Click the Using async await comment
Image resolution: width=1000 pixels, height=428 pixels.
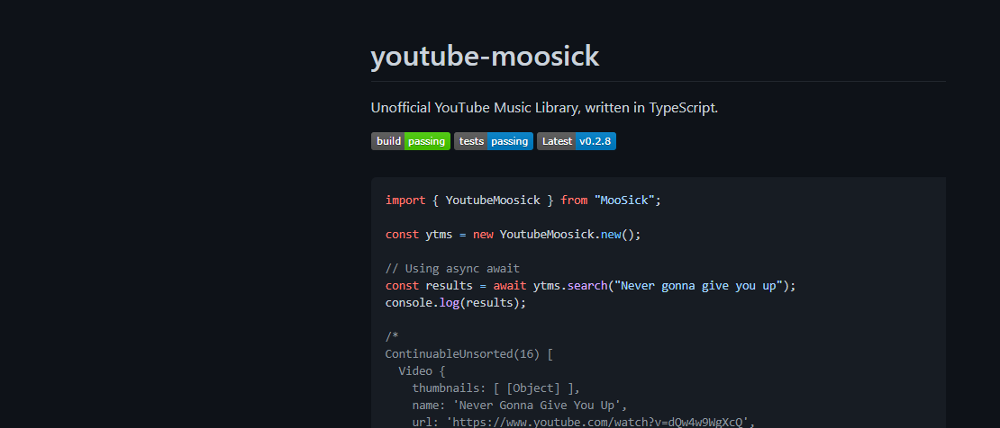[452, 268]
